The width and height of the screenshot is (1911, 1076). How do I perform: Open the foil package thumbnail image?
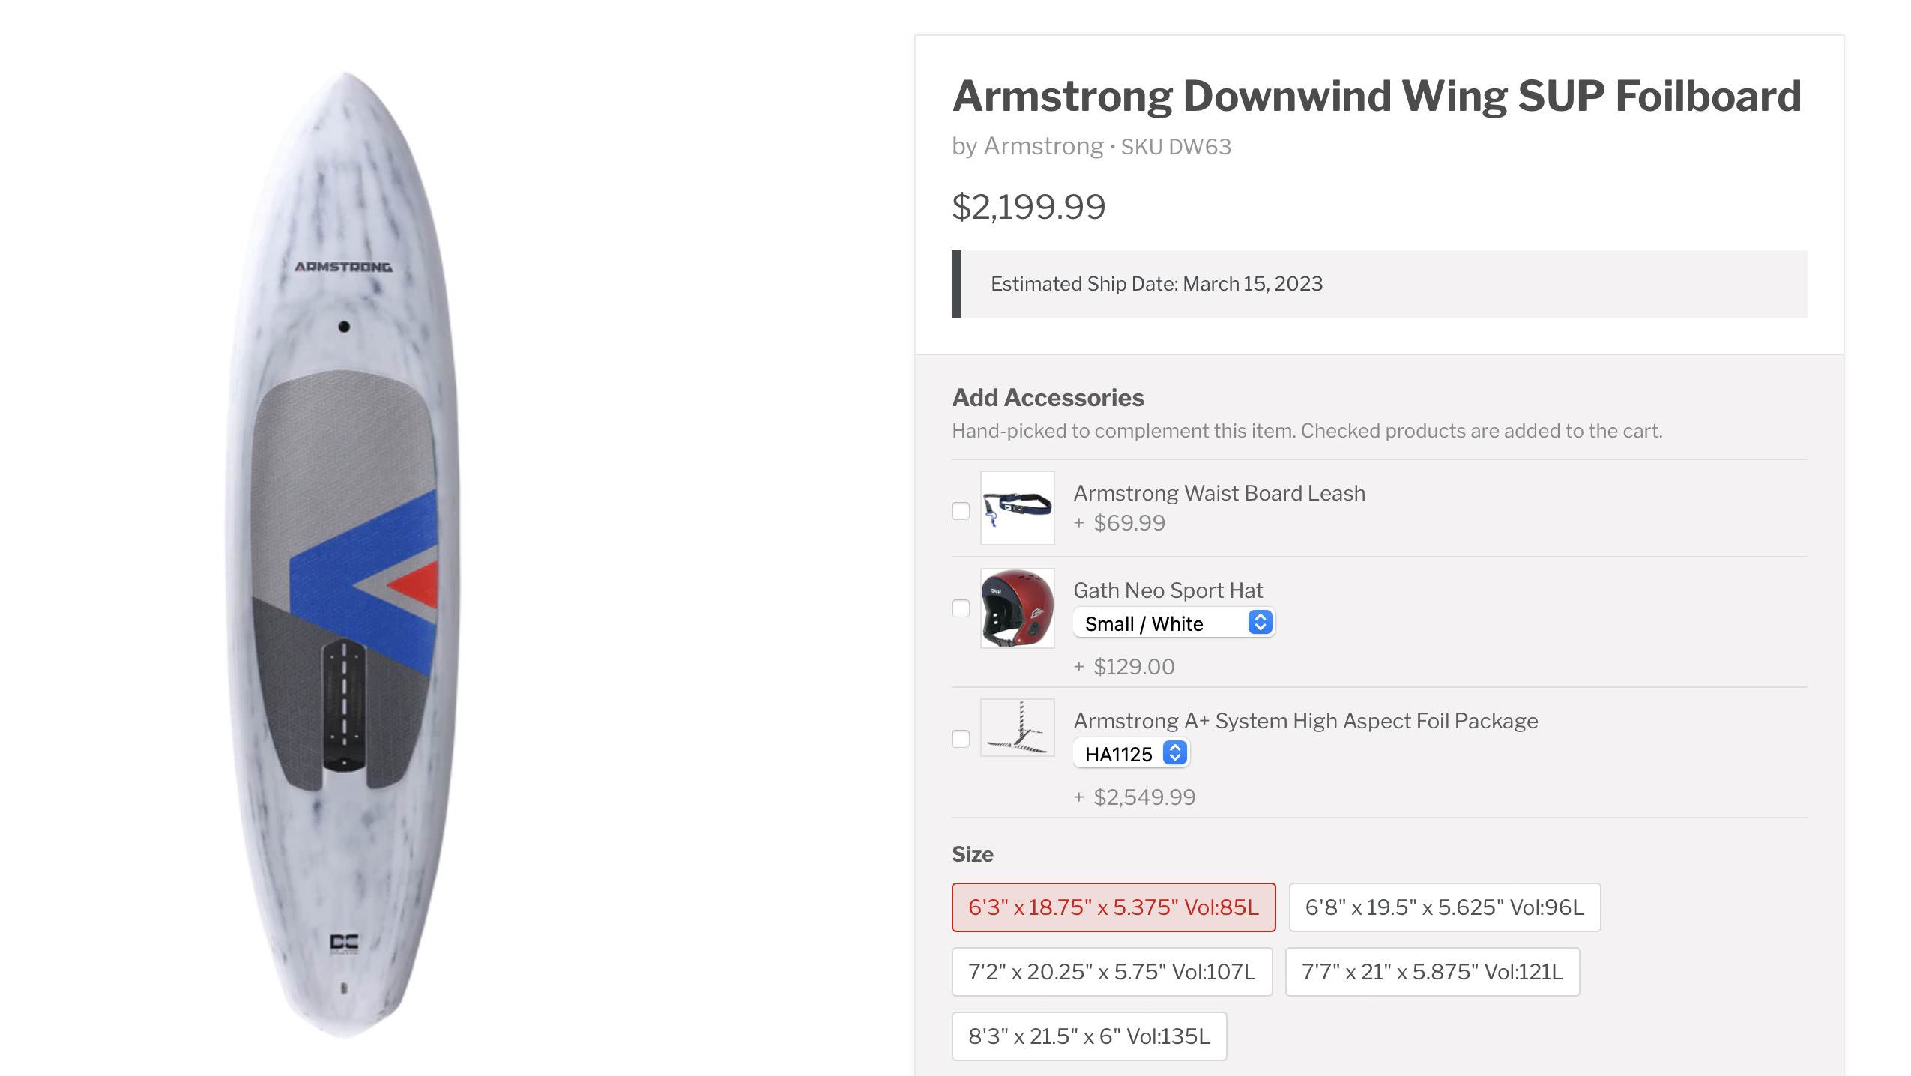(x=1017, y=728)
